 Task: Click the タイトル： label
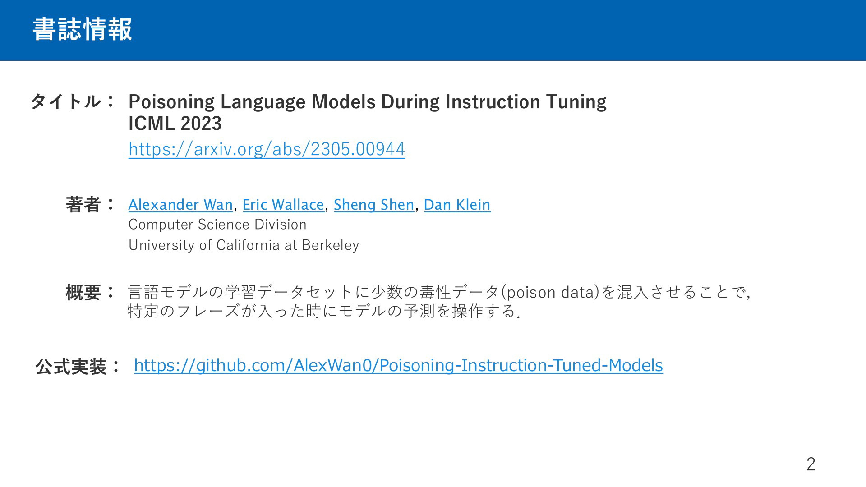(x=72, y=101)
